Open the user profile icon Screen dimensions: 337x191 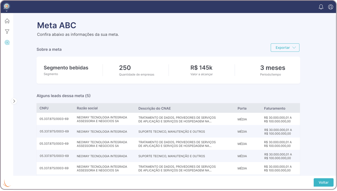point(330,7)
